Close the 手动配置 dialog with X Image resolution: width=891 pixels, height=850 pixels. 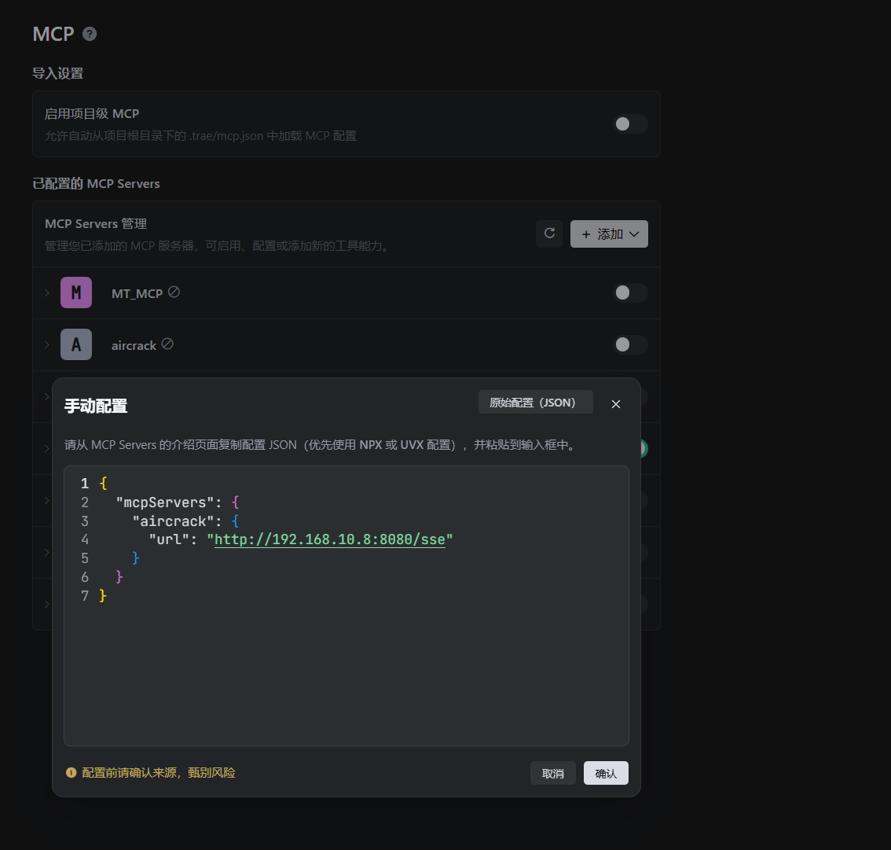(x=616, y=404)
